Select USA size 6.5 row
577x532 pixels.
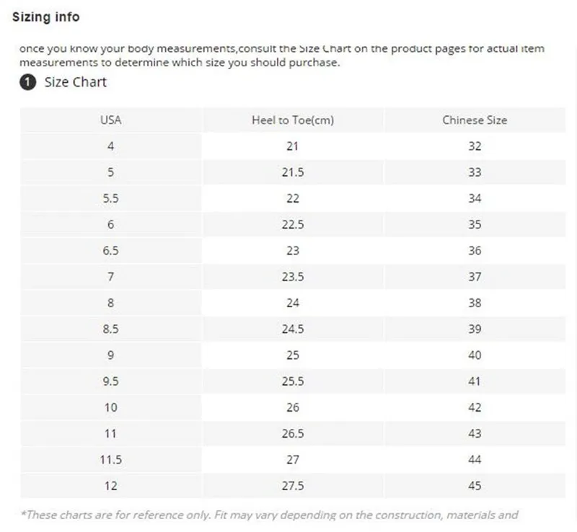[x=293, y=251]
